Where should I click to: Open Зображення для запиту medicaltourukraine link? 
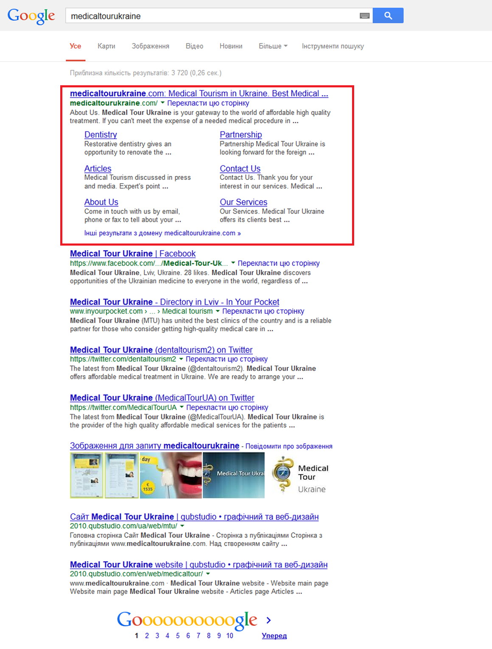[x=154, y=445]
